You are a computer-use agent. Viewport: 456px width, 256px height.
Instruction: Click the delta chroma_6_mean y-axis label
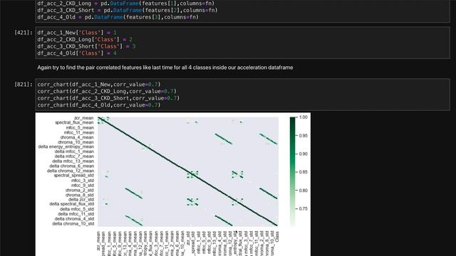coord(71,166)
